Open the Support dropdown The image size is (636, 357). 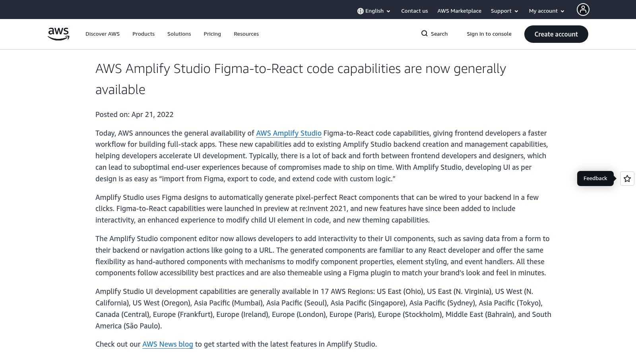coord(503,11)
